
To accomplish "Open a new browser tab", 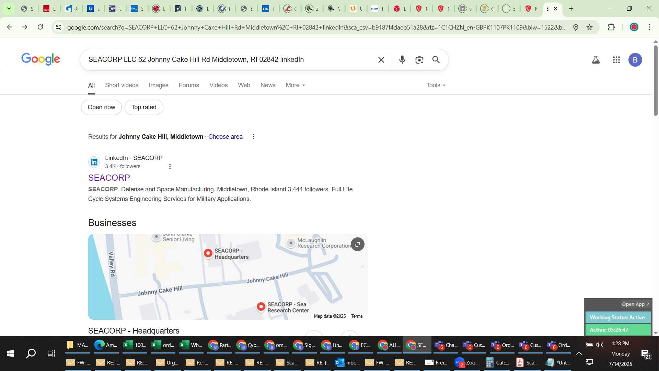I will 571,9.
